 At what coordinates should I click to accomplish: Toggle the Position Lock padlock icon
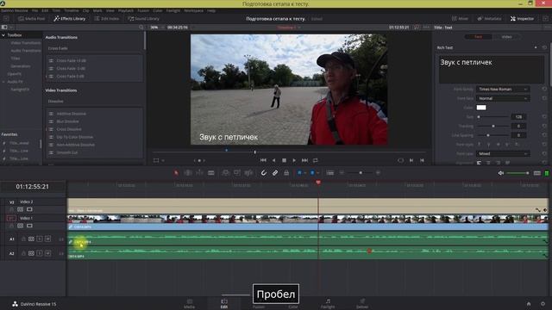pos(286,173)
